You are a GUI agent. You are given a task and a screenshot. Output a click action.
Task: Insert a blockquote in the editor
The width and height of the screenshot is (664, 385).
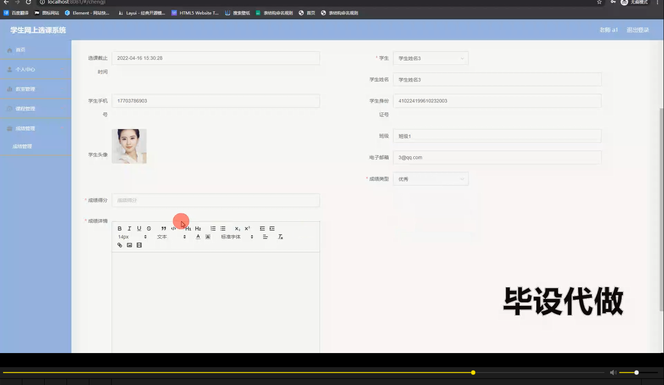click(x=163, y=228)
